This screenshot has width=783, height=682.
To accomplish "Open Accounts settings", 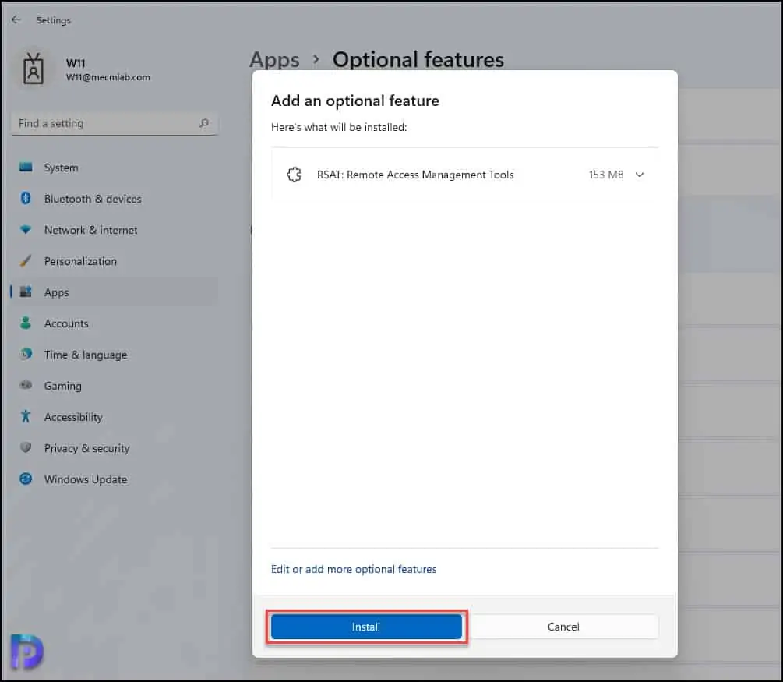I will pyautogui.click(x=115, y=323).
